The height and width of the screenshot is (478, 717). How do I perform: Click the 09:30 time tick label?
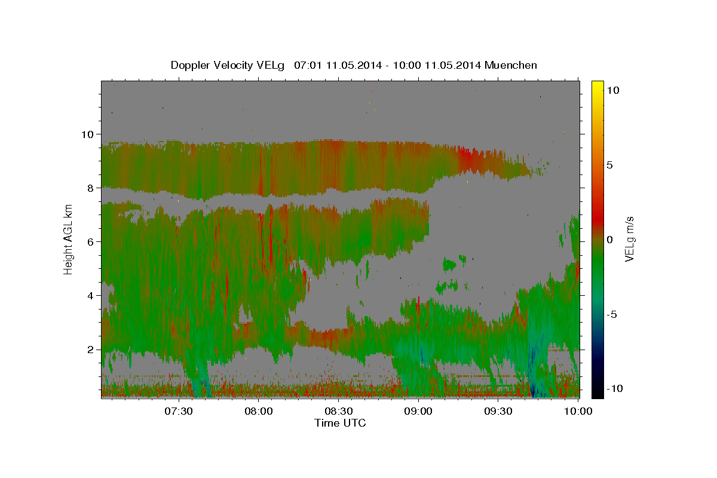click(498, 411)
